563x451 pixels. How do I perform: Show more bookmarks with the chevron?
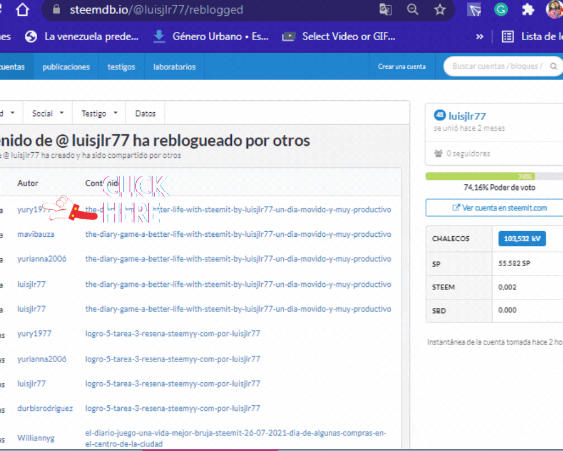480,36
